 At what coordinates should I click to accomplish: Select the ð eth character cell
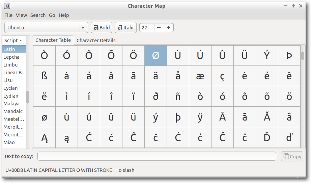(x=156, y=97)
